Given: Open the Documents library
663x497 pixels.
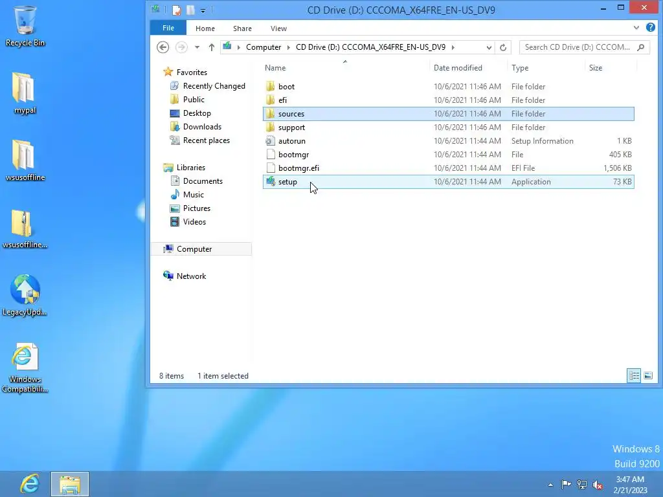Looking at the screenshot, I should (203, 181).
